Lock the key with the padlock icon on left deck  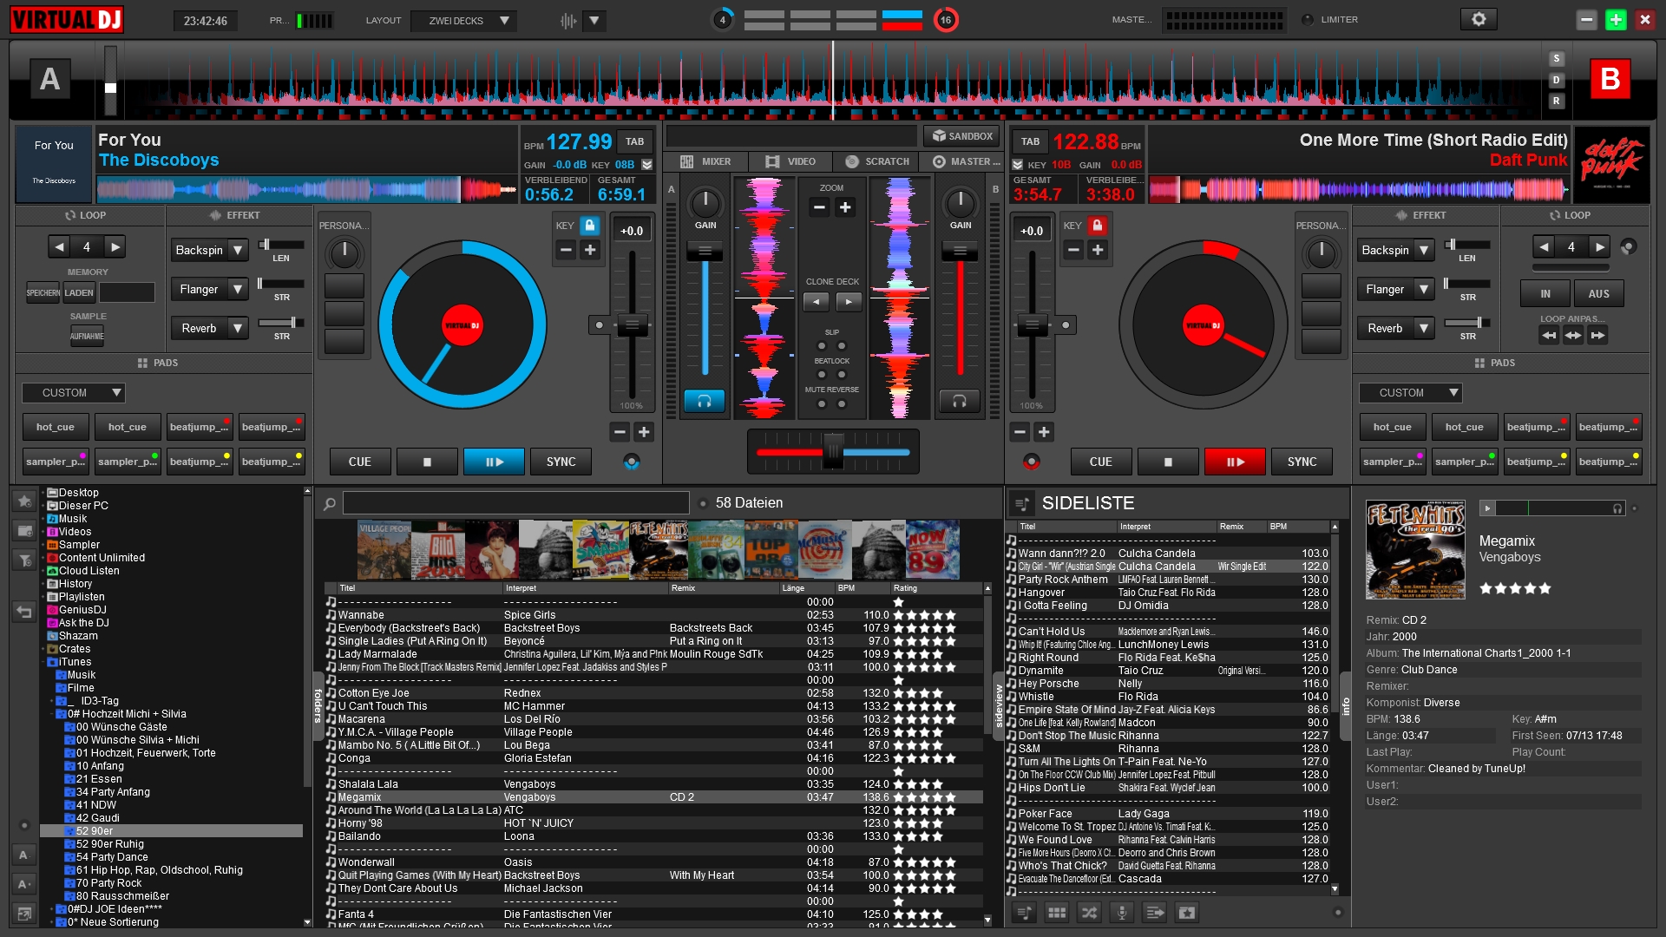pos(590,225)
